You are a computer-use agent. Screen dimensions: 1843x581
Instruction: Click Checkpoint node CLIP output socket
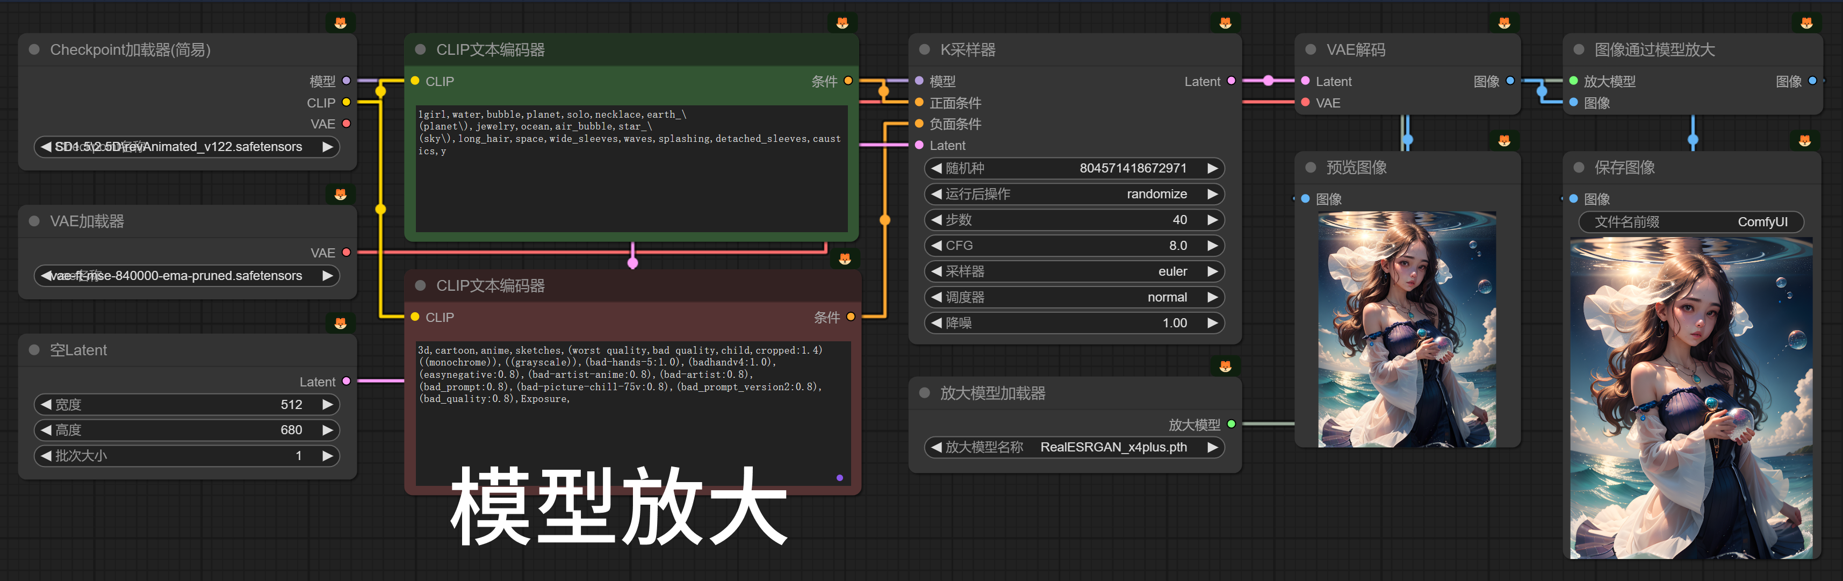[346, 102]
